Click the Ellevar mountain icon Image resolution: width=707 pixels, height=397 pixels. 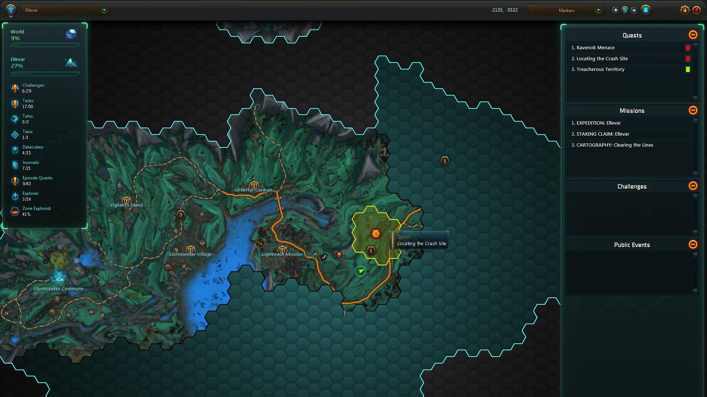pos(71,62)
